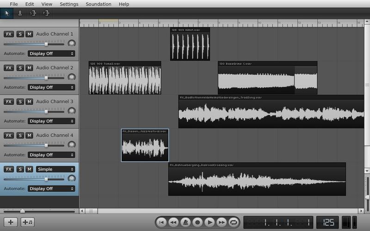
Task: Click the rewind transport button
Action: (173, 222)
